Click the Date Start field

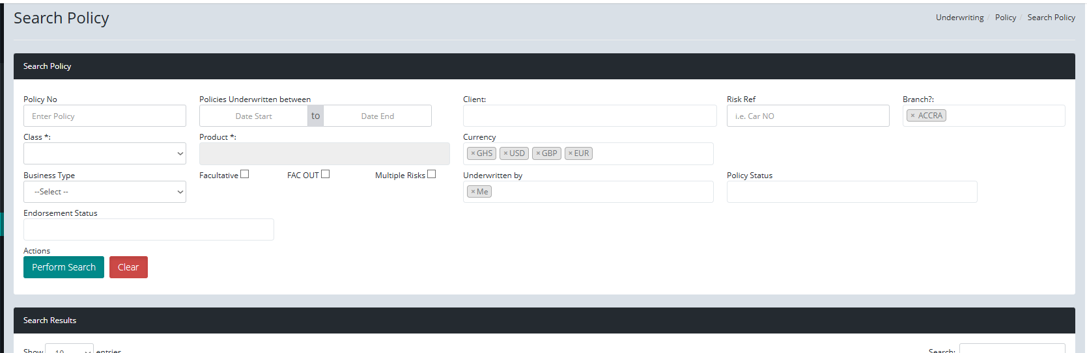[x=253, y=116]
